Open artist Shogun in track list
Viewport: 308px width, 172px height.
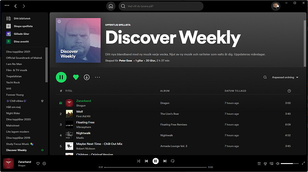point(81,105)
